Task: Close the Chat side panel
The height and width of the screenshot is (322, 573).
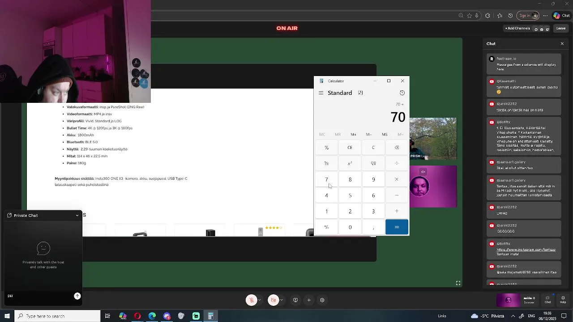Action: pyautogui.click(x=562, y=44)
